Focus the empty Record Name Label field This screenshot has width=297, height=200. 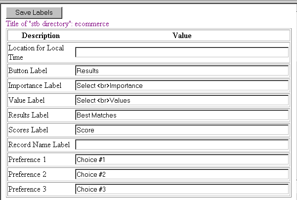[x=181, y=145]
